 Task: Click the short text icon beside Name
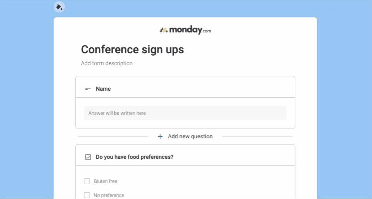88,89
